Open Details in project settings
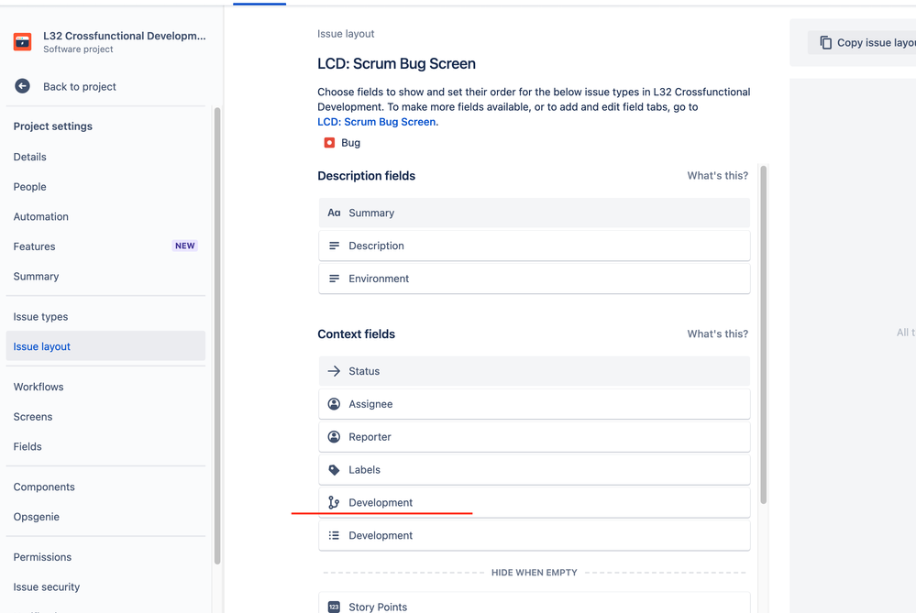This screenshot has width=916, height=613. coord(29,157)
